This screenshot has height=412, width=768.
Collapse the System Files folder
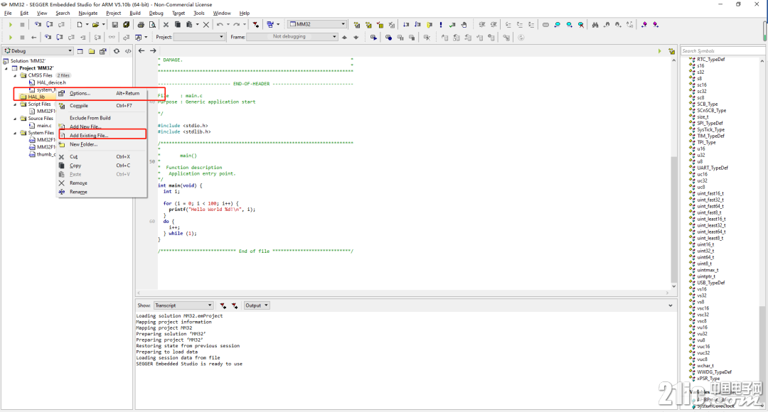click(x=15, y=133)
